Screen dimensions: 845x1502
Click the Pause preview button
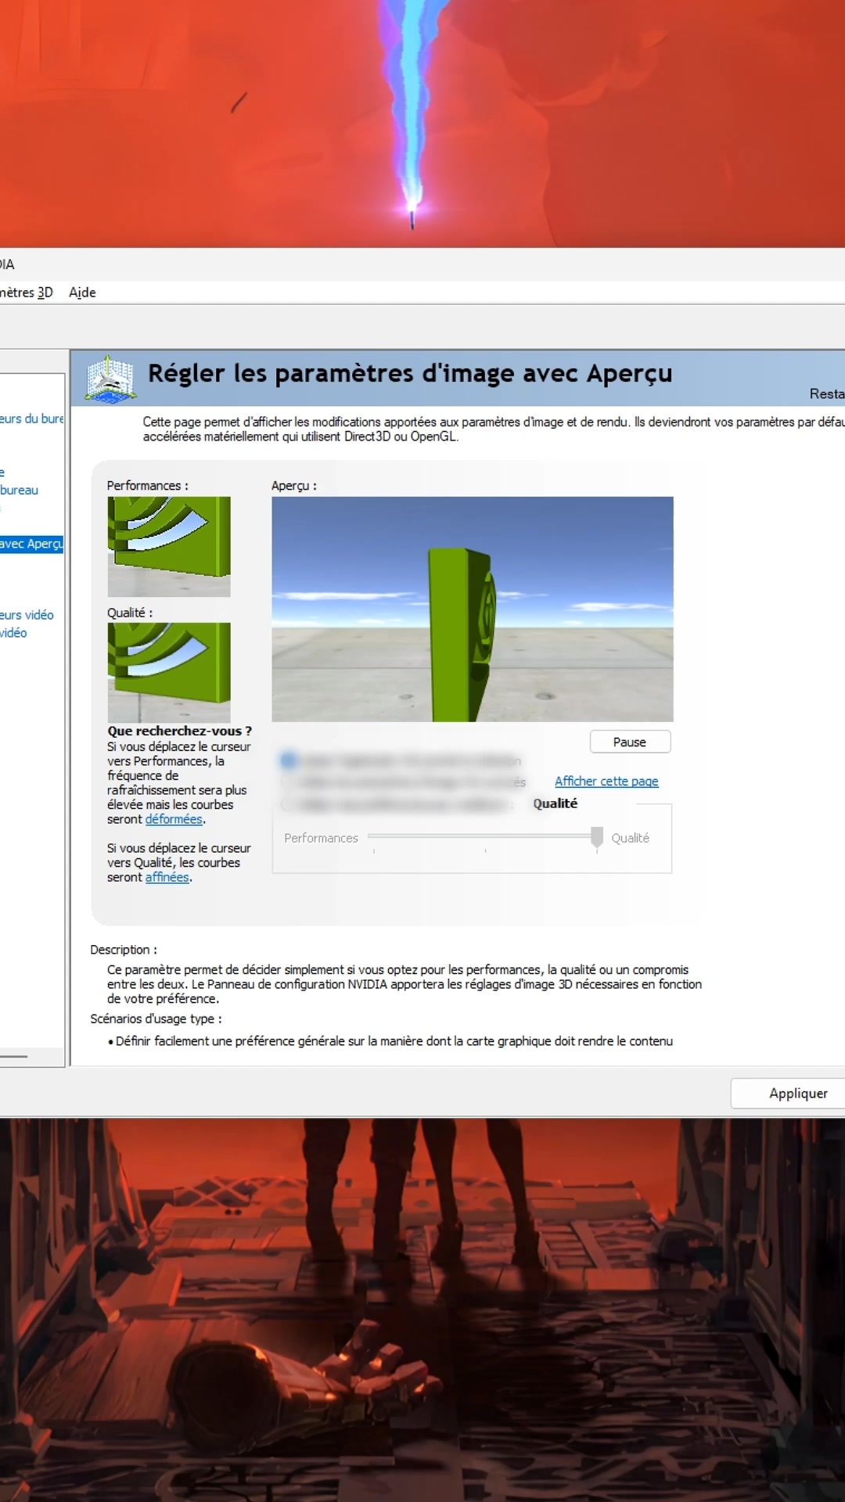click(x=630, y=742)
